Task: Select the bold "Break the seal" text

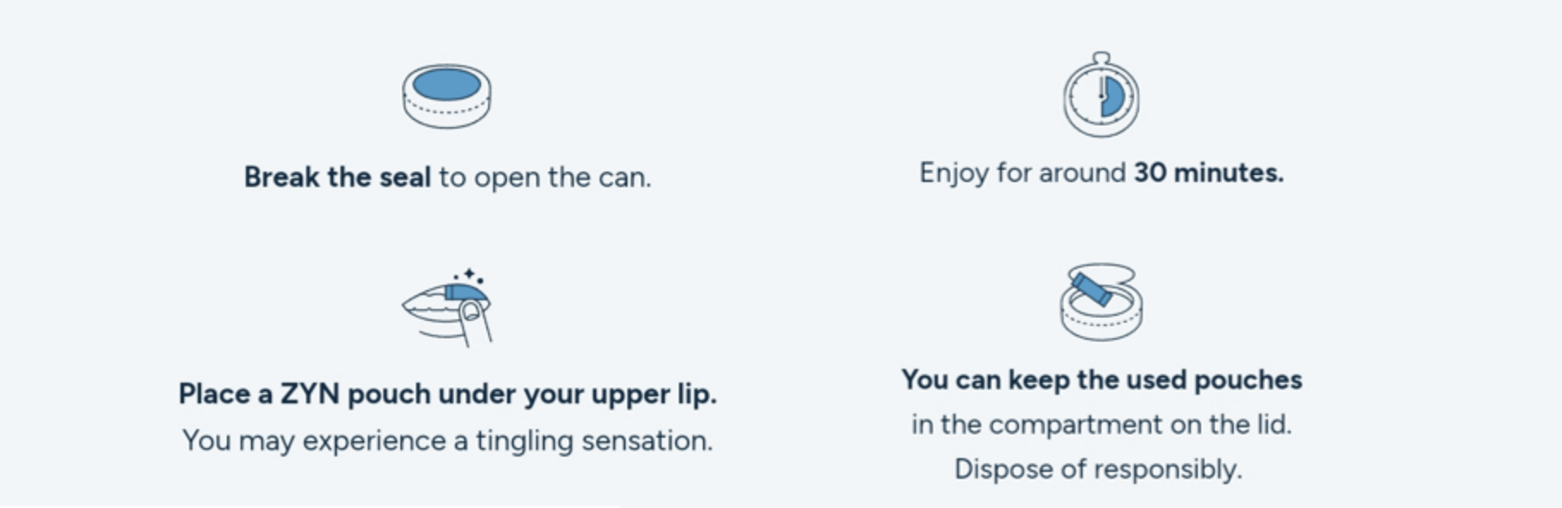Action: pos(337,177)
